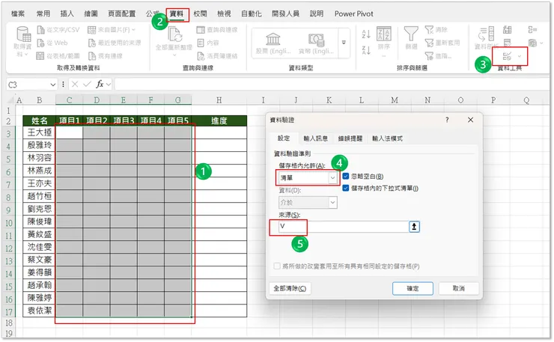This screenshot has height=342, width=554.
Task: Open the data validation dropdown arrow
Action: [520, 56]
